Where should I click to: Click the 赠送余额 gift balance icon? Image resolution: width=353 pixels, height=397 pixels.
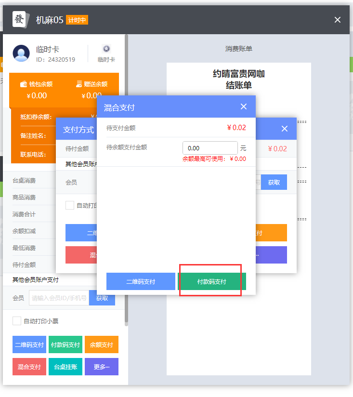click(79, 84)
